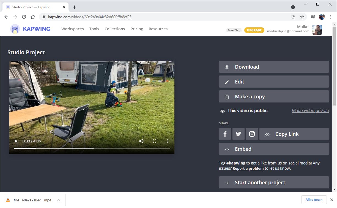
Task: Click the #kapwing hashtag text
Action: (x=236, y=163)
